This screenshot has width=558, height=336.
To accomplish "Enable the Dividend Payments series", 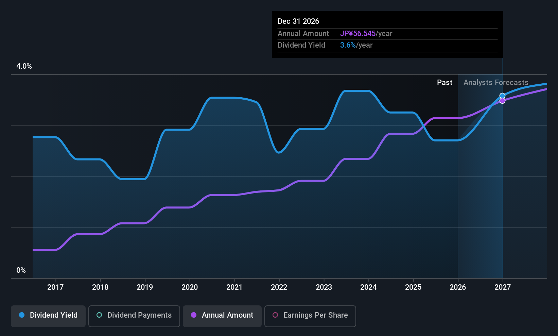I will coord(134,315).
